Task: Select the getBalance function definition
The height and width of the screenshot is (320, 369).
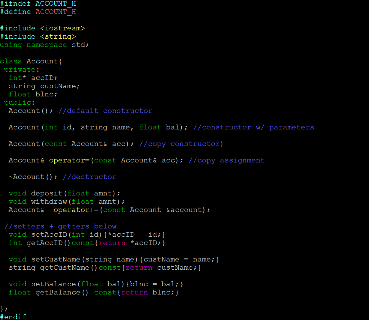Action: pos(94,292)
